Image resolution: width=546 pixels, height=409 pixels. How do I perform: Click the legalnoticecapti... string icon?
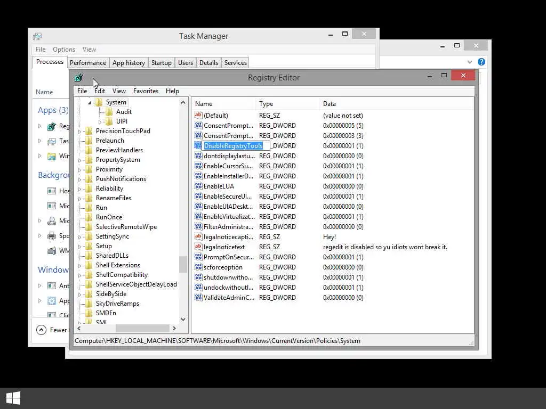198,236
